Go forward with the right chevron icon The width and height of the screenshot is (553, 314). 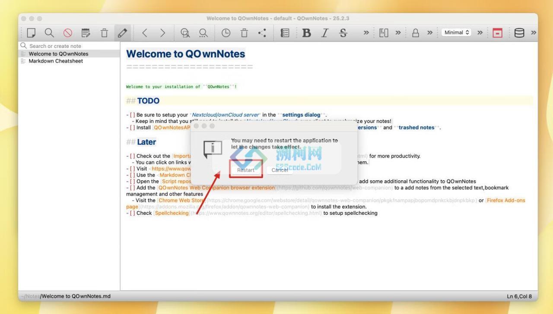coord(162,33)
